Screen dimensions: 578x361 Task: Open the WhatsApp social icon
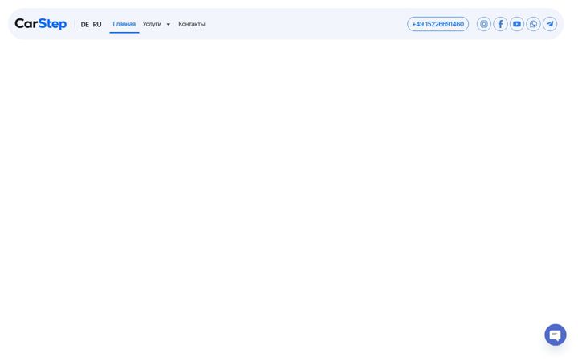pos(533,24)
